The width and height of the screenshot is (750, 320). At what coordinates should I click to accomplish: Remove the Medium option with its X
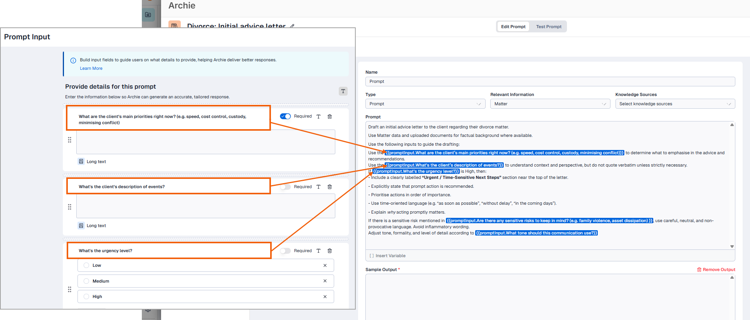325,281
